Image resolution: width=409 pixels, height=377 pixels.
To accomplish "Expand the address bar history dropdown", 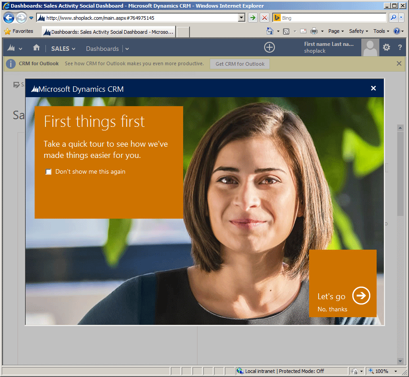I will (x=242, y=18).
